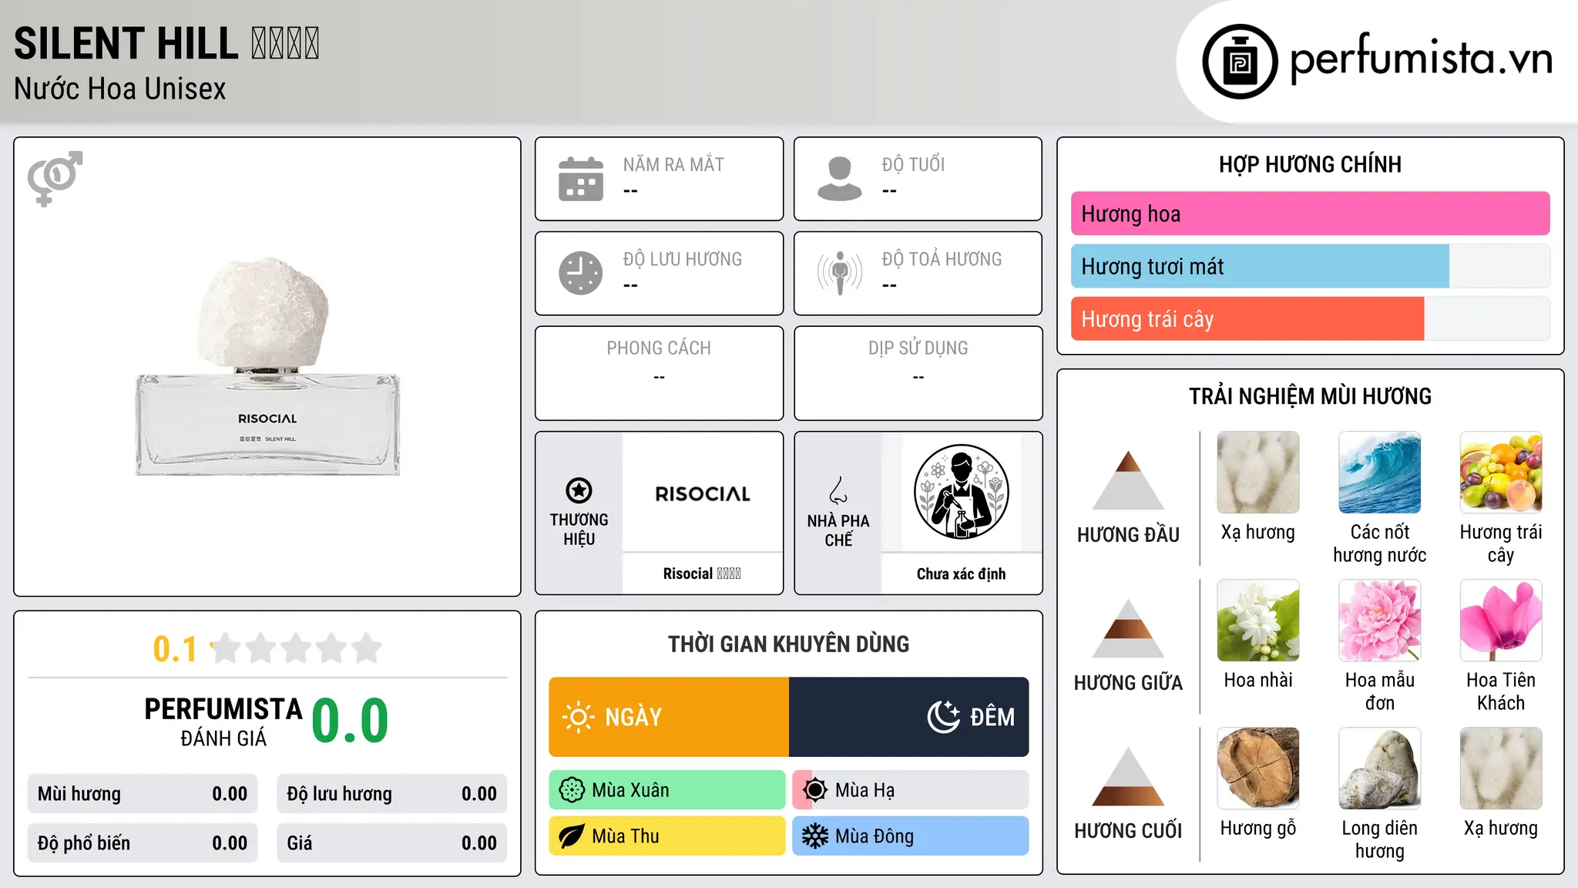1578x888 pixels.
Task: Open the Risocial brand logo link
Action: [x=703, y=493]
